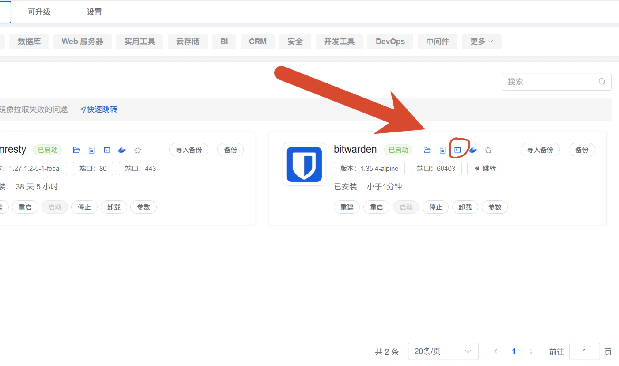This screenshot has height=366, width=619.
Task: Filter by 开发工具 category
Action: point(339,42)
